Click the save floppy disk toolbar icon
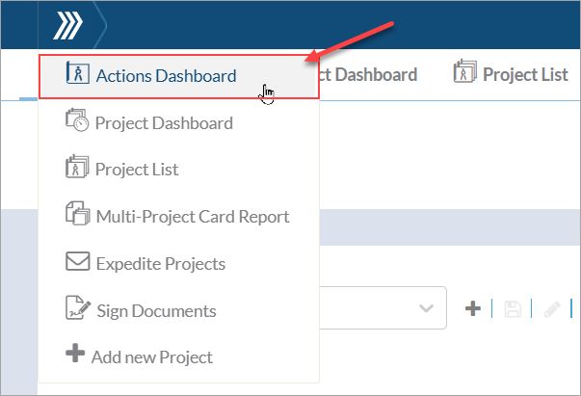 (512, 308)
